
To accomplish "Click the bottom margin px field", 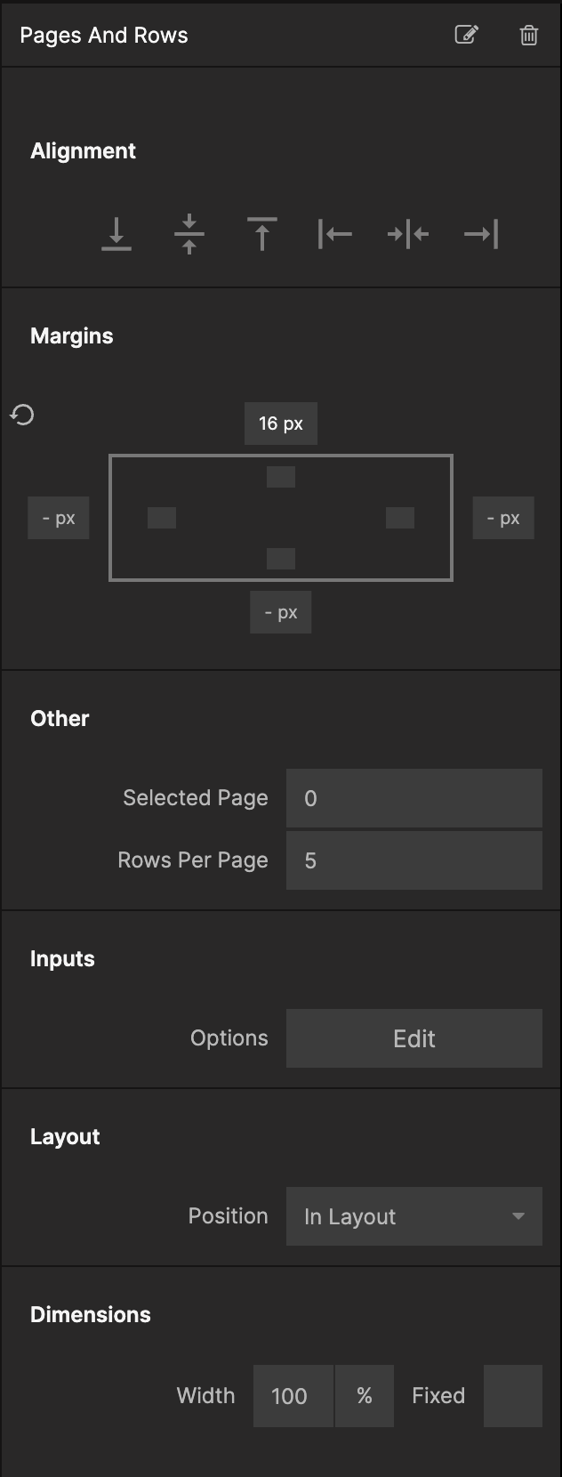I will [281, 612].
